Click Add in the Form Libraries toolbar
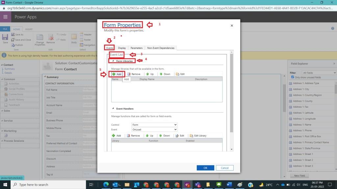 [117, 74]
